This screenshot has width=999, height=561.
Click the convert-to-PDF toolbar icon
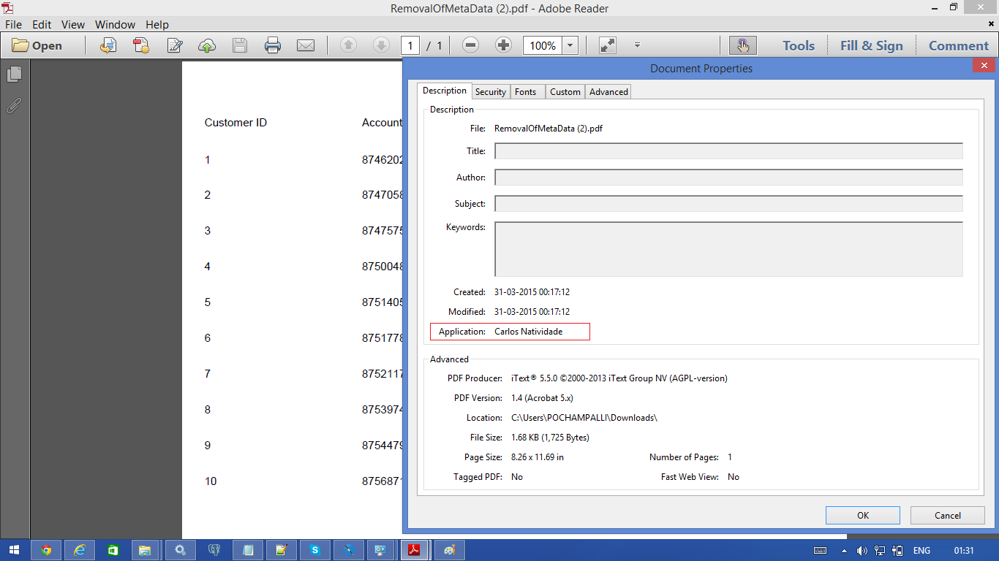(x=108, y=45)
